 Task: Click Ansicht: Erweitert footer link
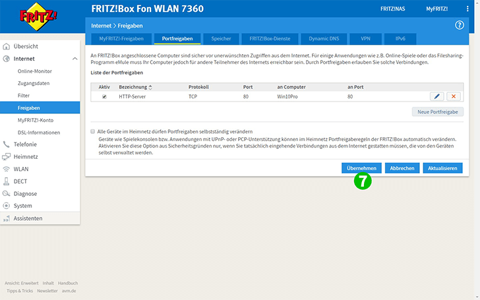tap(21, 283)
